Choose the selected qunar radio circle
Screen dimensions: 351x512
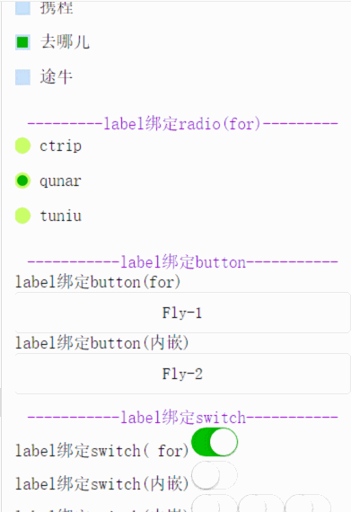22,181
